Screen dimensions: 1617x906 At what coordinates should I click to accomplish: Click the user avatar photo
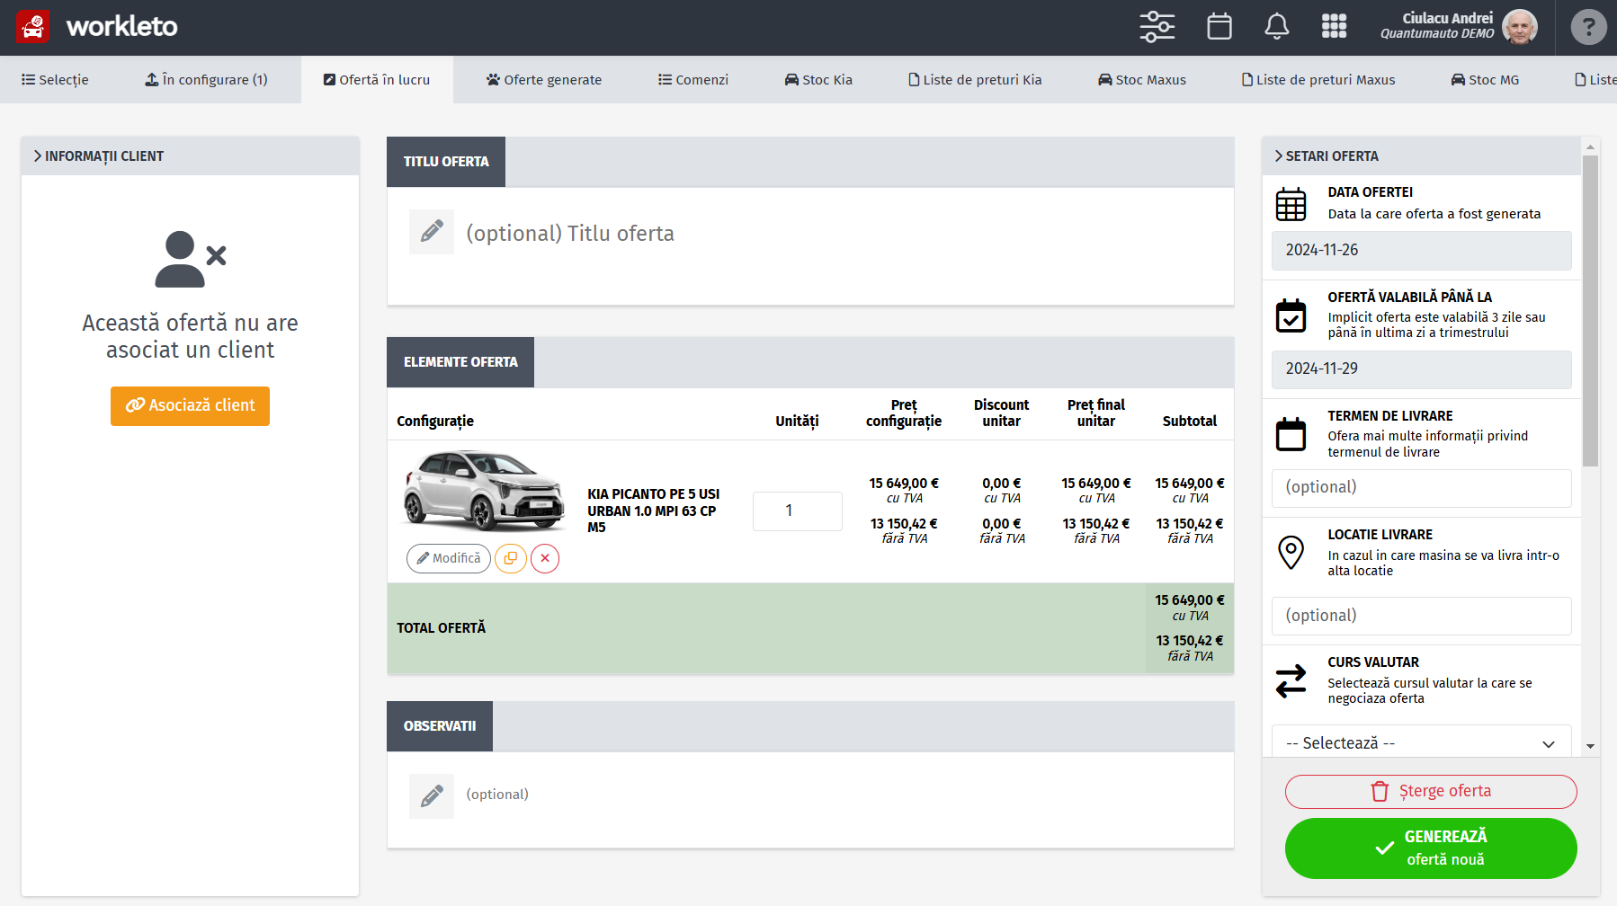pos(1520,27)
